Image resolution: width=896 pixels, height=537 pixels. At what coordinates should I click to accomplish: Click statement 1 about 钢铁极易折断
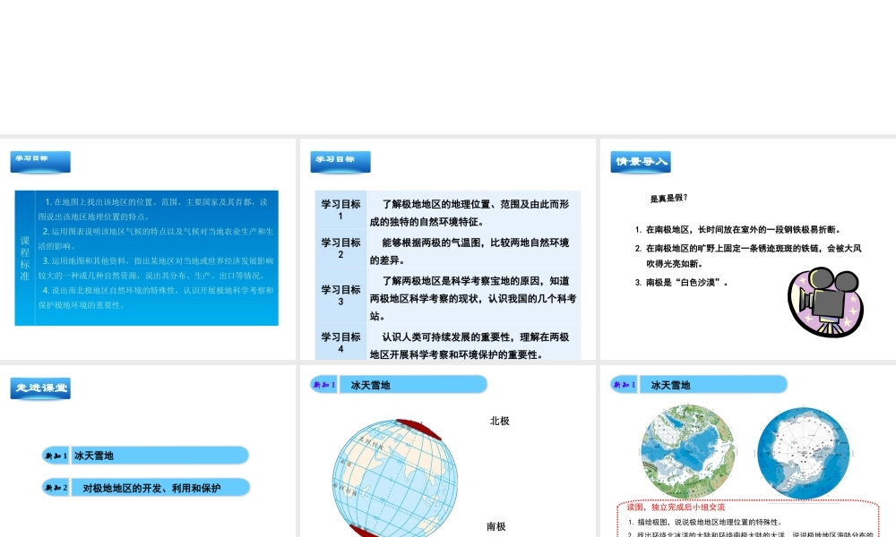click(x=737, y=229)
